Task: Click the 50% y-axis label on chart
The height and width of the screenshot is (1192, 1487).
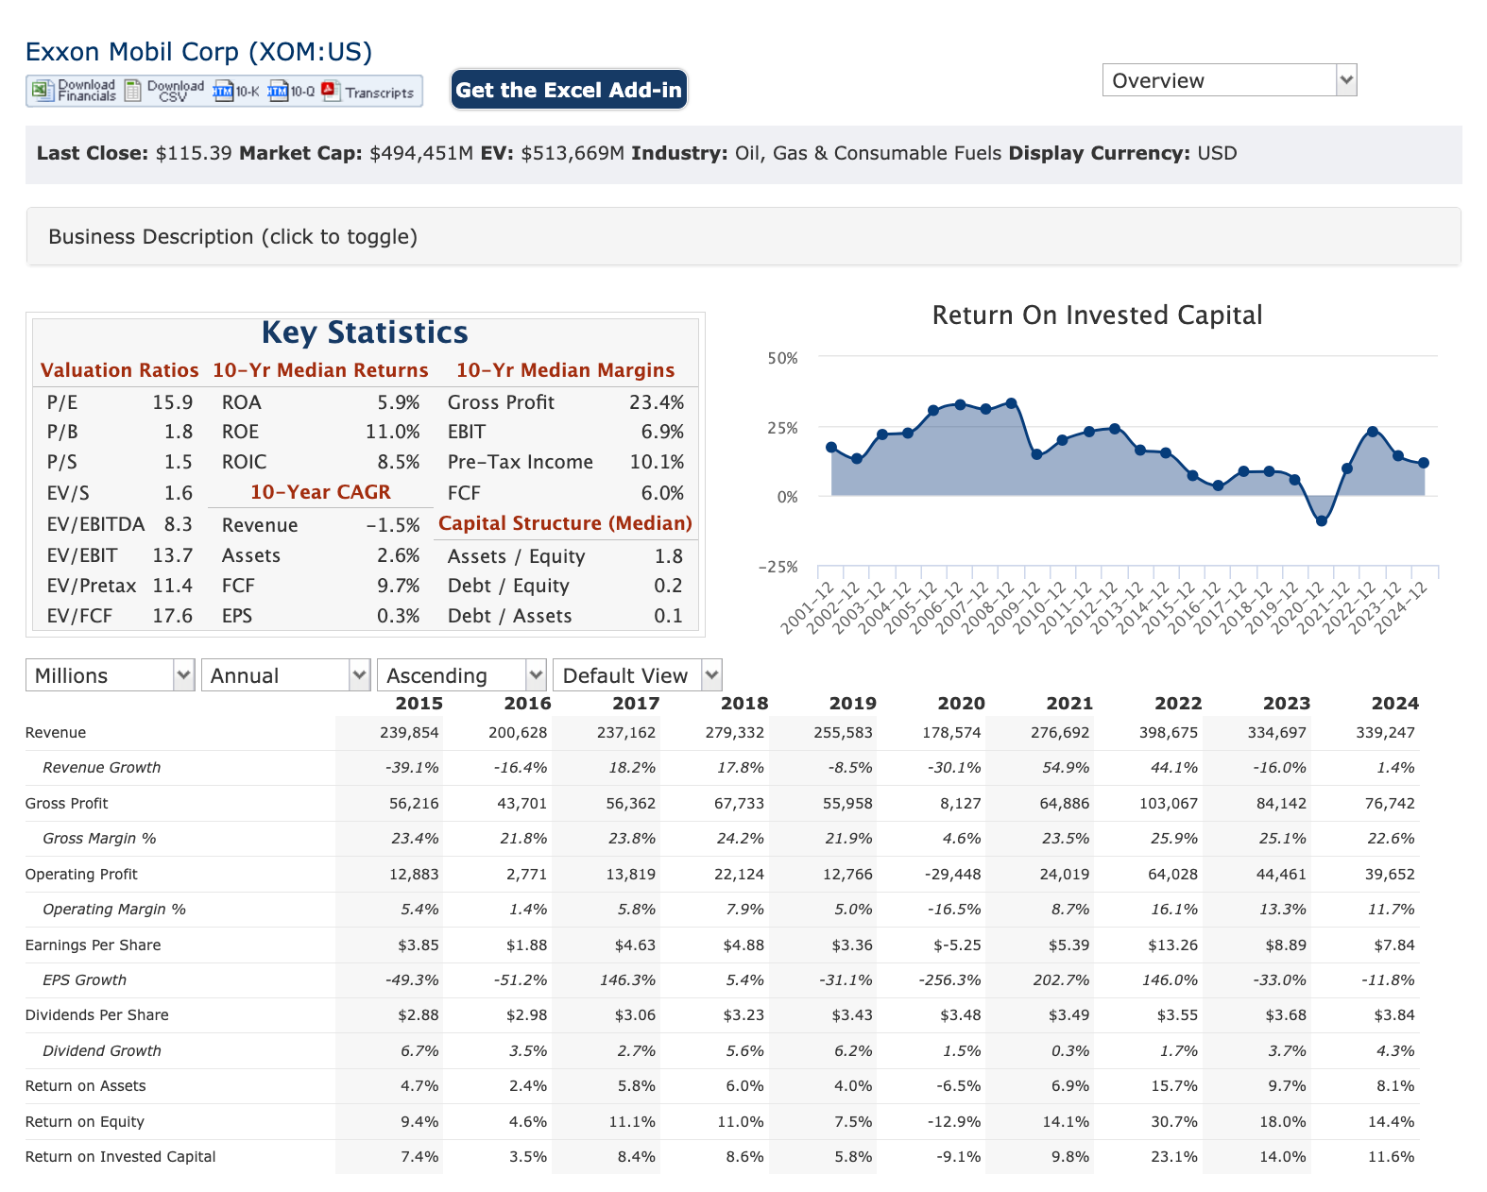Action: (783, 359)
